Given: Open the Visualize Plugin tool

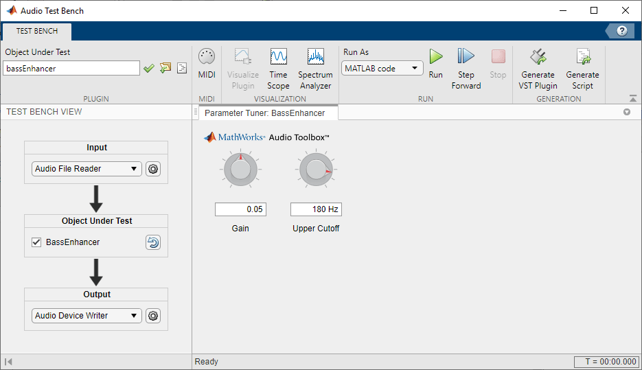Looking at the screenshot, I should tap(243, 69).
